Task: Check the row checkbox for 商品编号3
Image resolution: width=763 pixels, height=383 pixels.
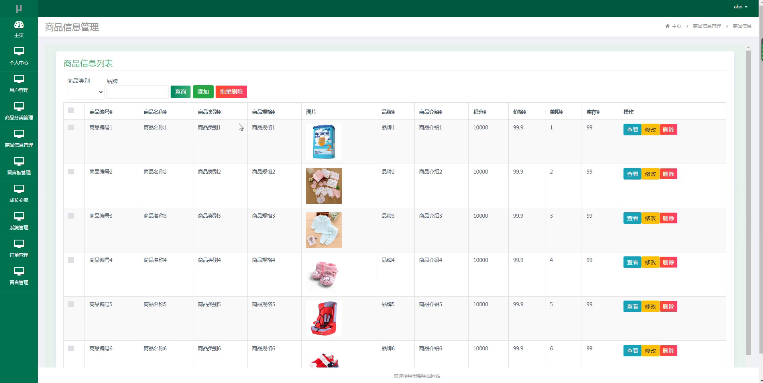Action: tap(71, 216)
